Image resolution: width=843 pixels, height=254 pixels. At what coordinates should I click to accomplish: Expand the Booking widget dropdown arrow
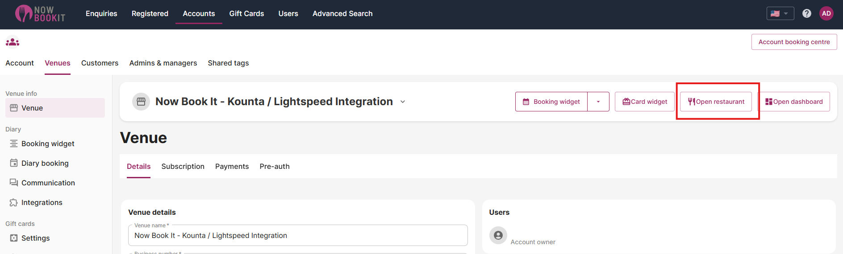(x=598, y=102)
